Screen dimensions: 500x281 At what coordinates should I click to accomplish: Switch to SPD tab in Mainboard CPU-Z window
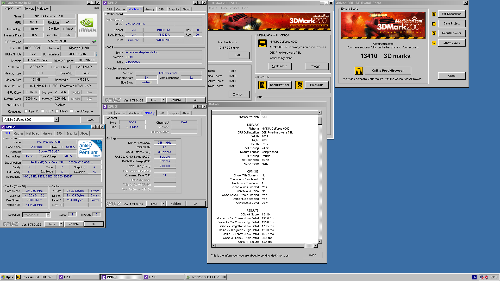[x=161, y=9]
